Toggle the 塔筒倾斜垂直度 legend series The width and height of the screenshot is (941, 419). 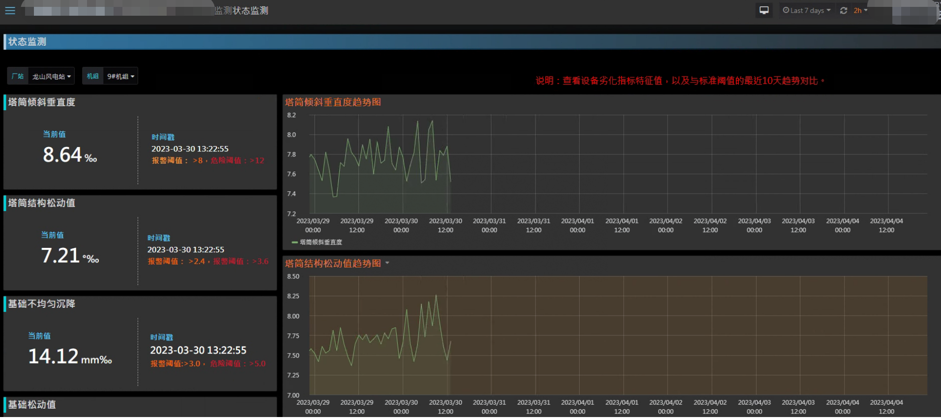(321, 242)
